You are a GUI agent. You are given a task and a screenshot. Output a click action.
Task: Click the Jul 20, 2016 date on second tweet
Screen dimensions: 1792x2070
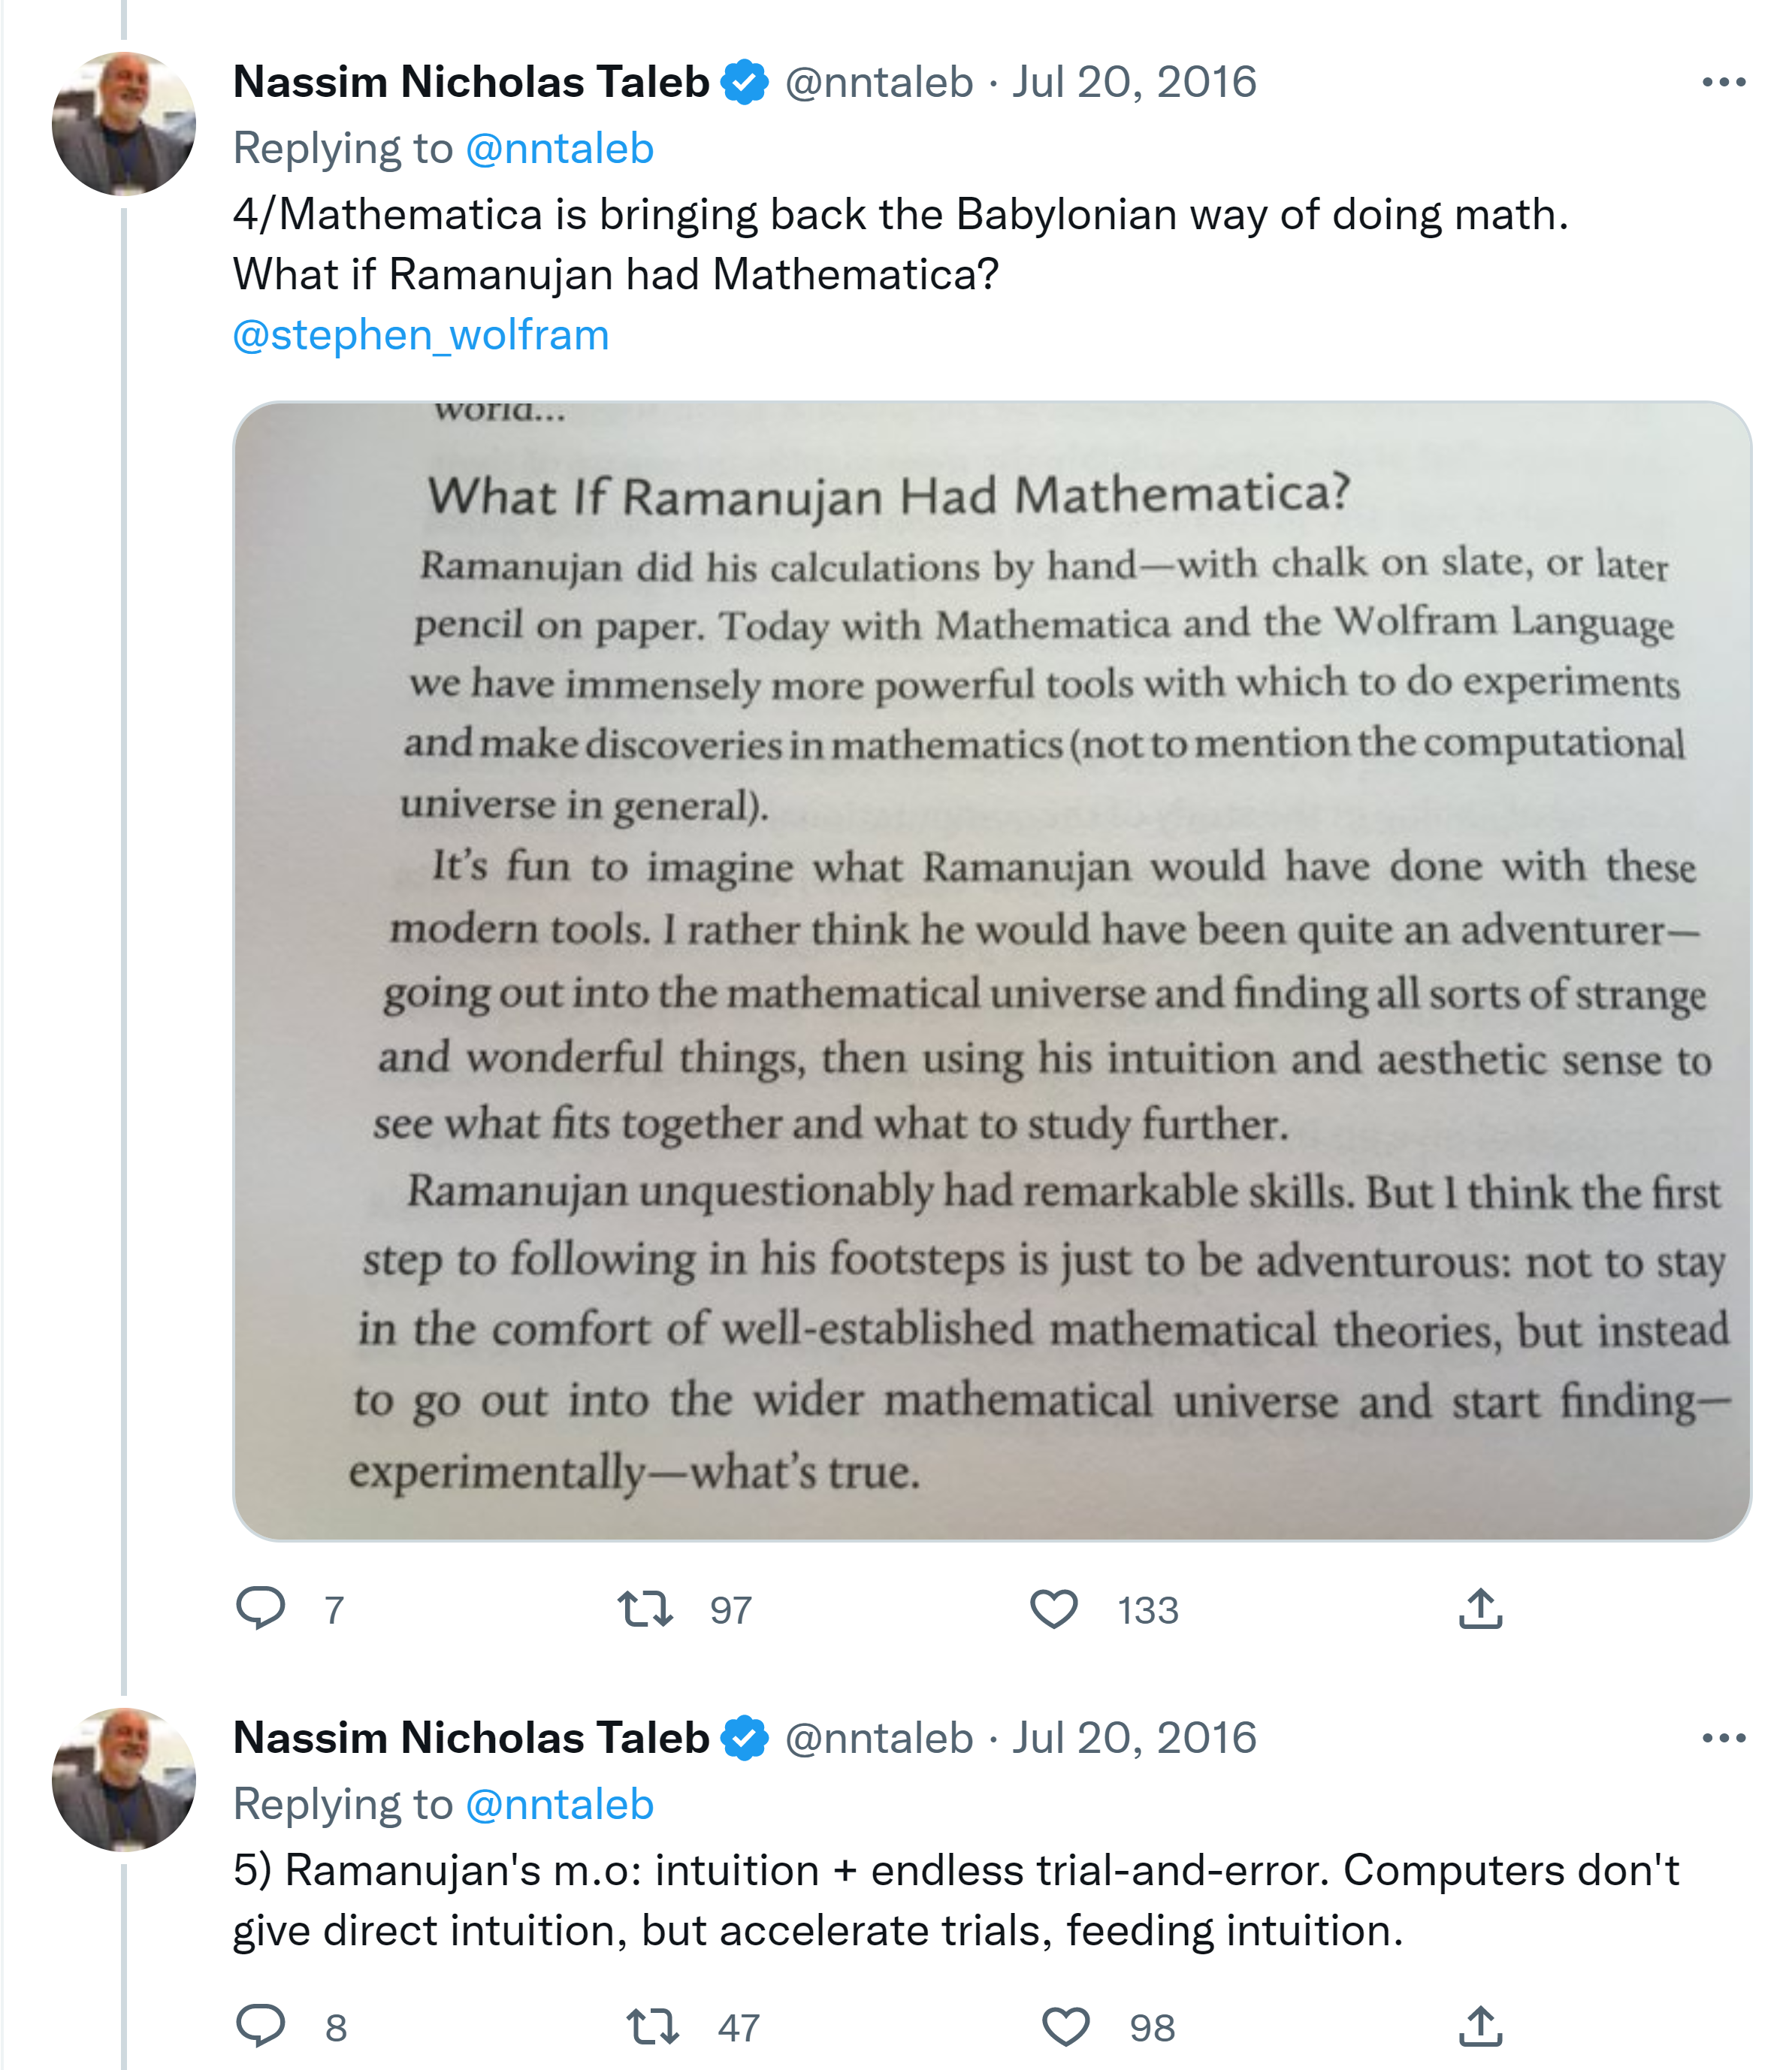[1134, 1738]
